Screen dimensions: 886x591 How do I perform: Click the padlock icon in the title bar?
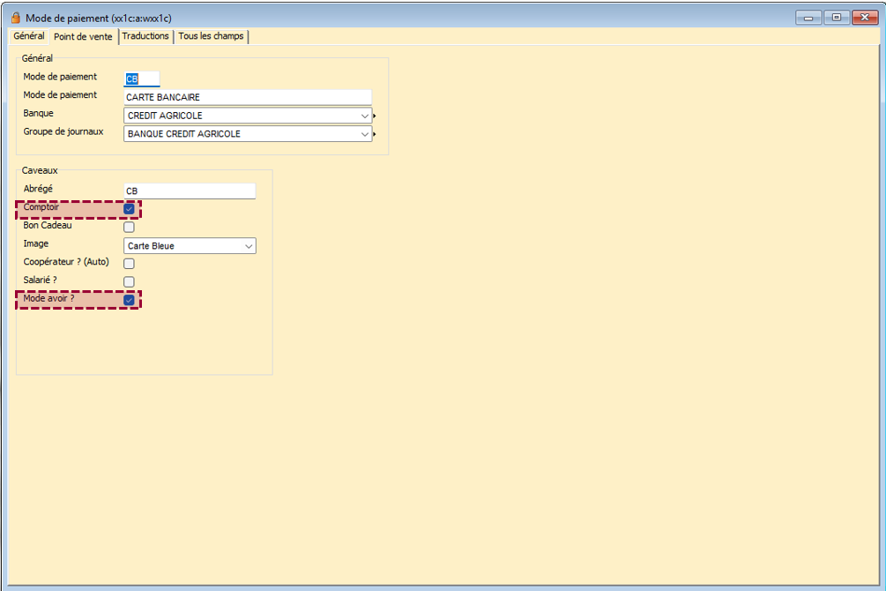coord(15,18)
